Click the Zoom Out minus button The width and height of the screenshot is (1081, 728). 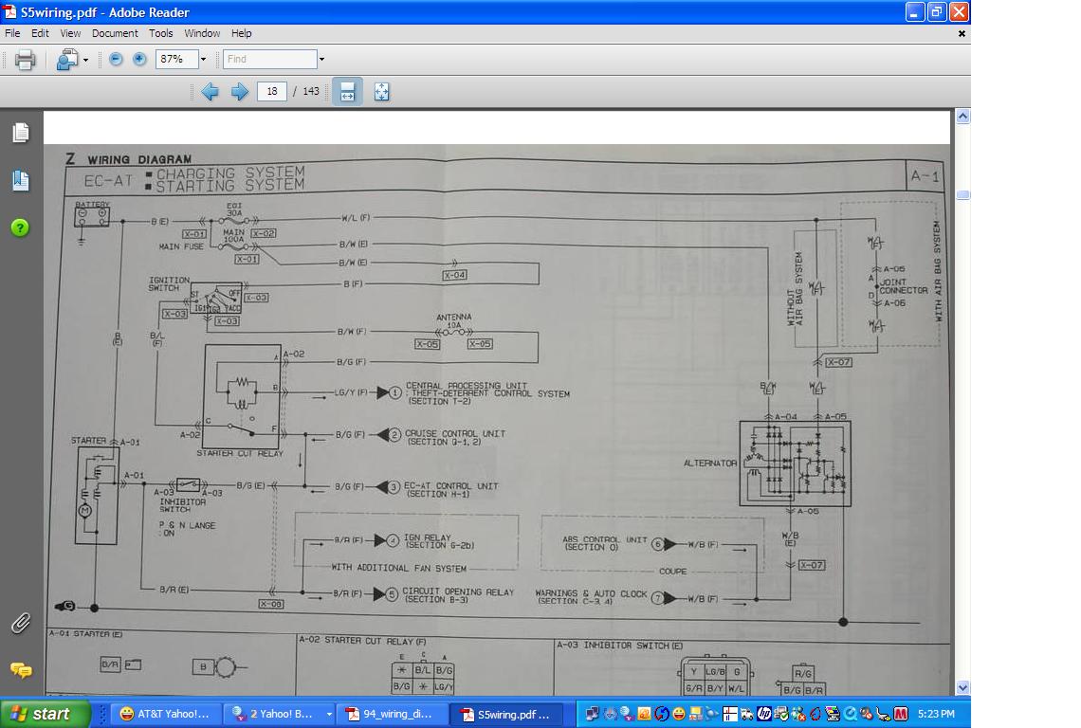(x=116, y=59)
